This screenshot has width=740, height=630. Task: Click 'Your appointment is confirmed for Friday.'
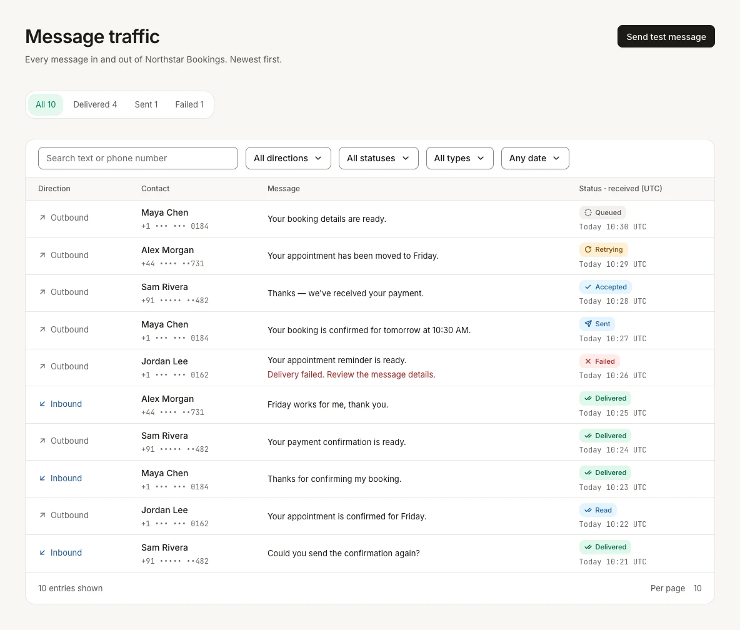pos(347,517)
